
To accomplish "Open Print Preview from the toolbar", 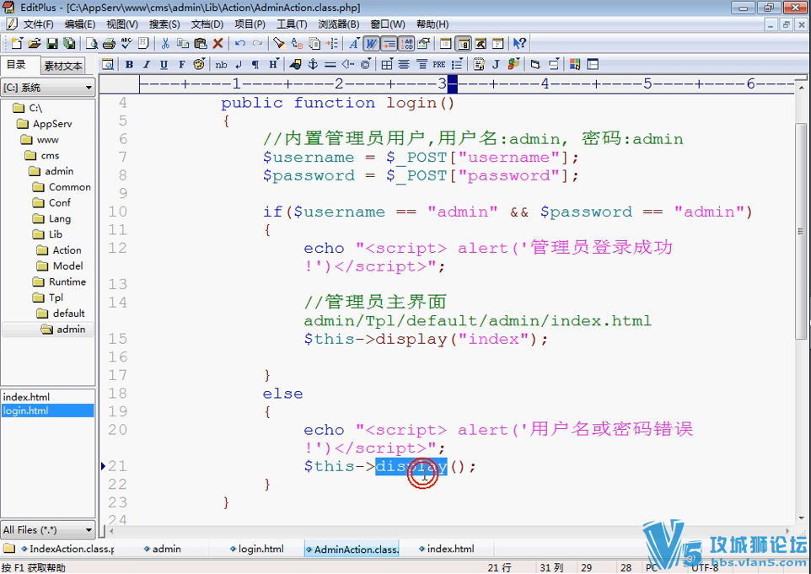I will [92, 44].
